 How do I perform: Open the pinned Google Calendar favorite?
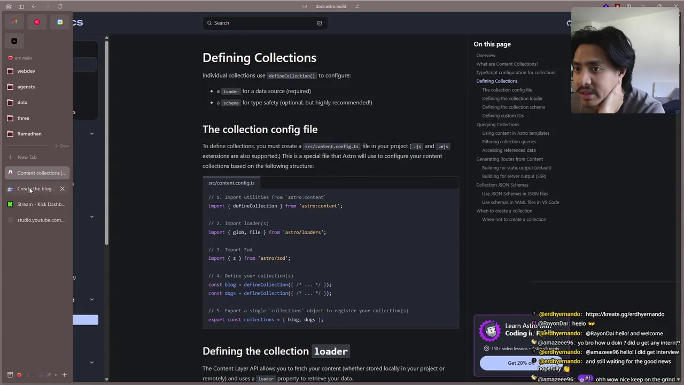[x=60, y=22]
